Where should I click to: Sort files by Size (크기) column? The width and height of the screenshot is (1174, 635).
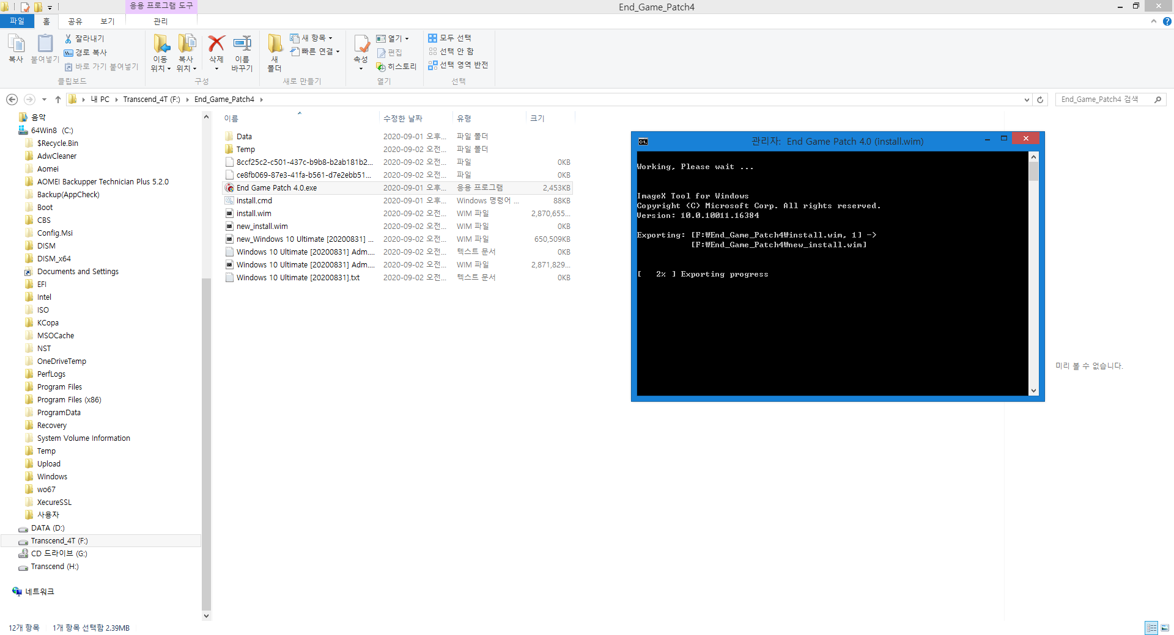pos(549,118)
